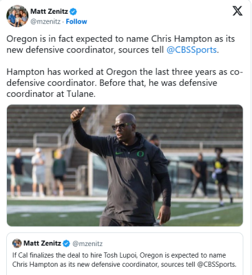Click the paragraph beginning "Hampton has worked at Oregon"
The height and width of the screenshot is (275, 252).
pyautogui.click(x=125, y=82)
